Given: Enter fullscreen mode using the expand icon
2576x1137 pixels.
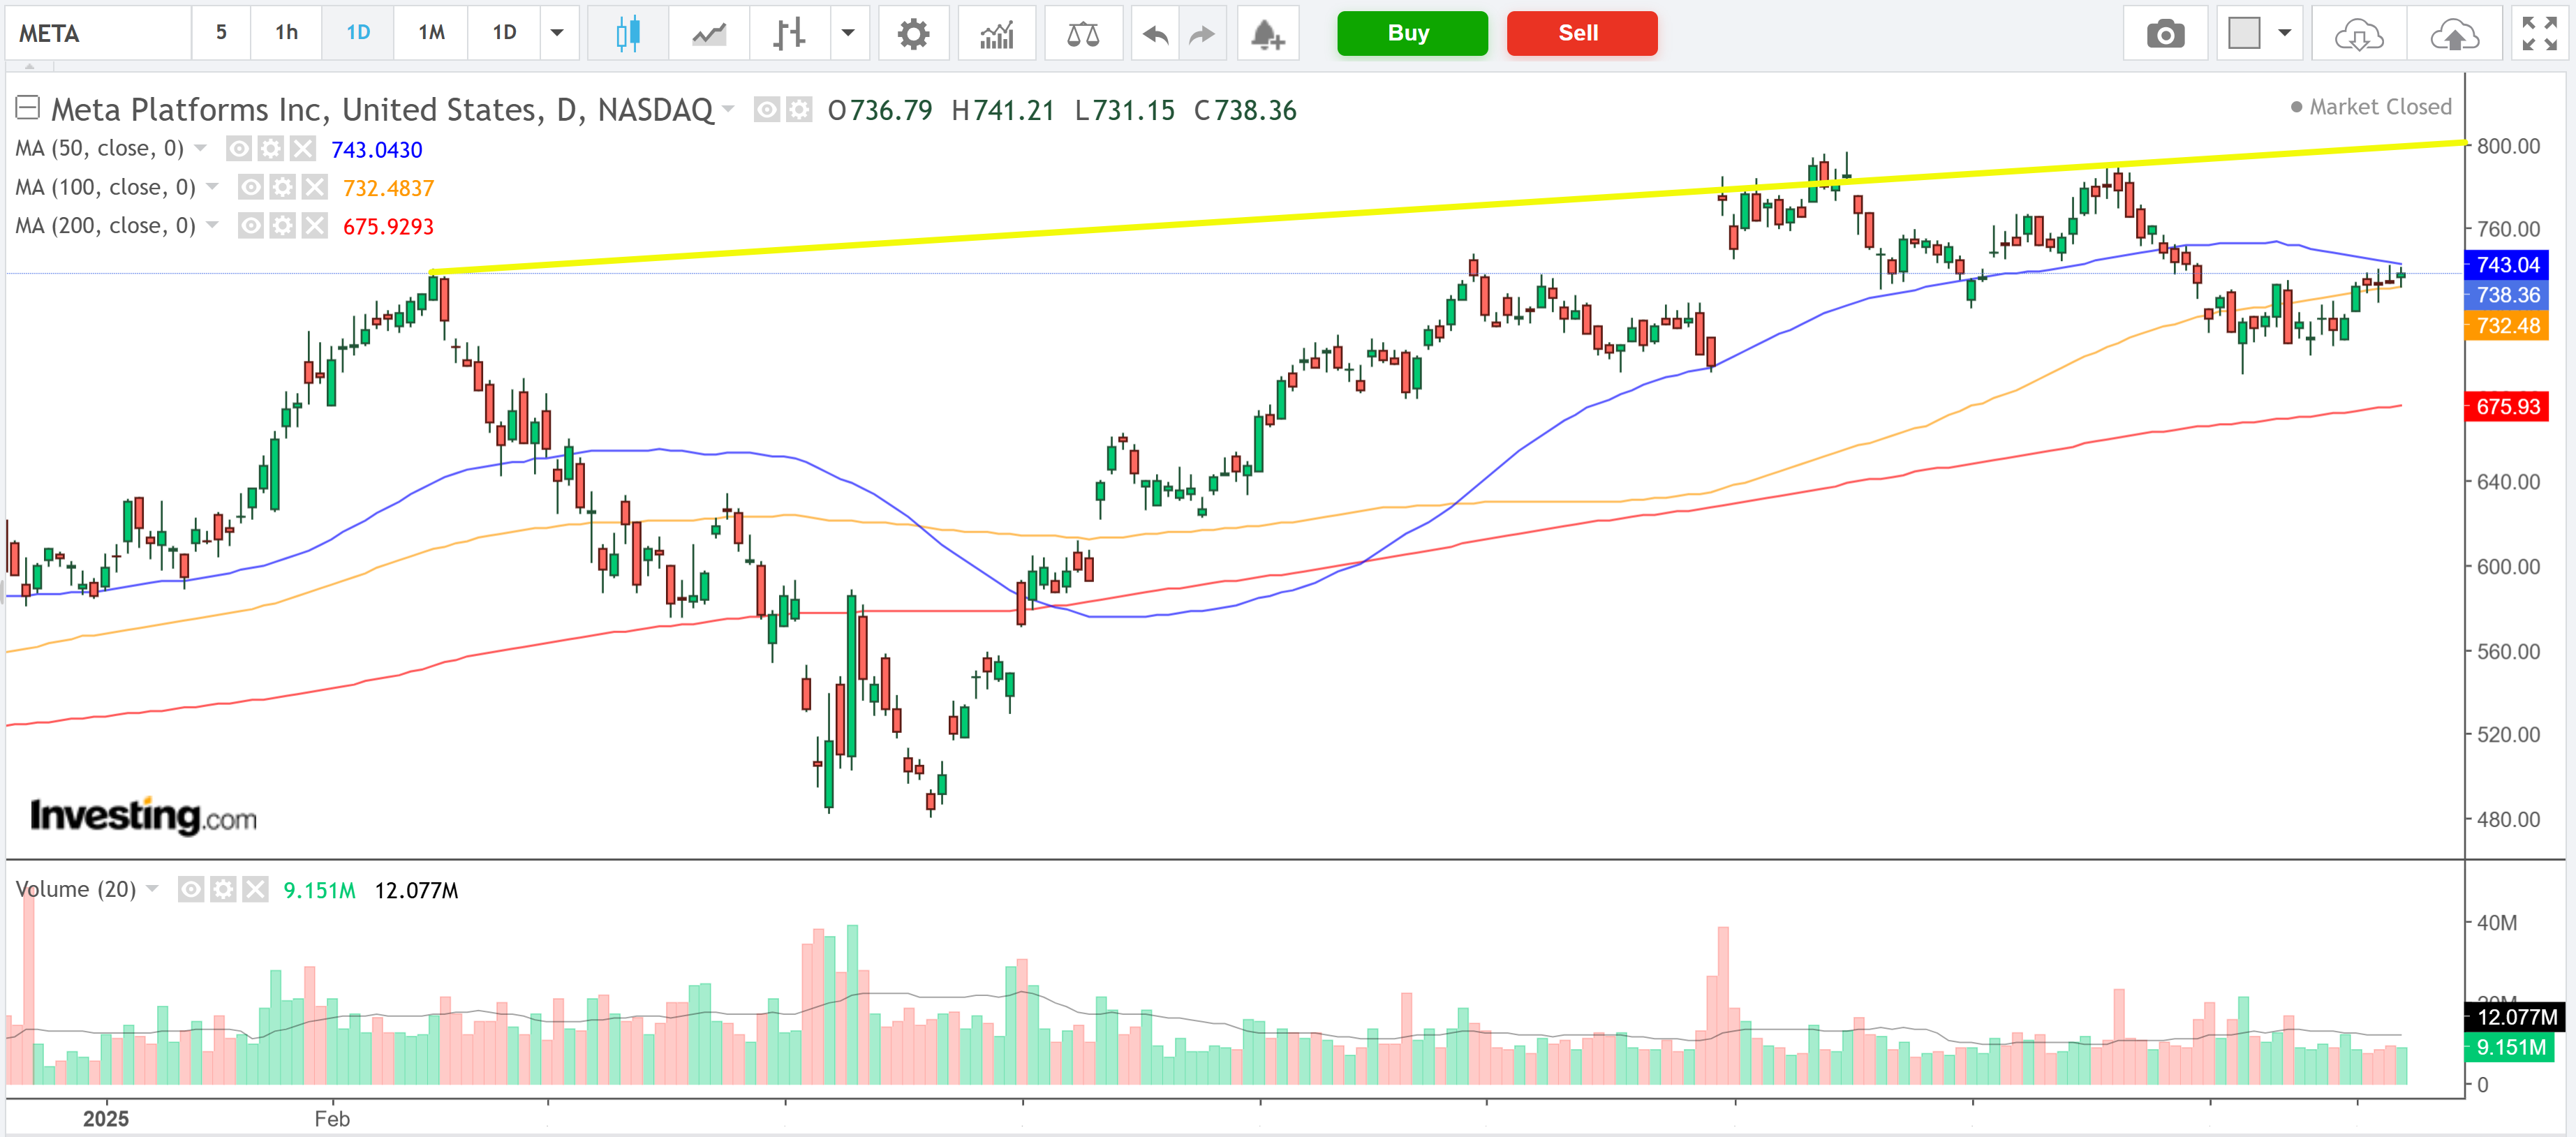Looking at the screenshot, I should click(x=2539, y=34).
